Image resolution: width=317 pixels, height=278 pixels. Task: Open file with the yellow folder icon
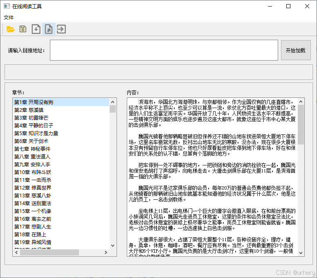click(11, 29)
